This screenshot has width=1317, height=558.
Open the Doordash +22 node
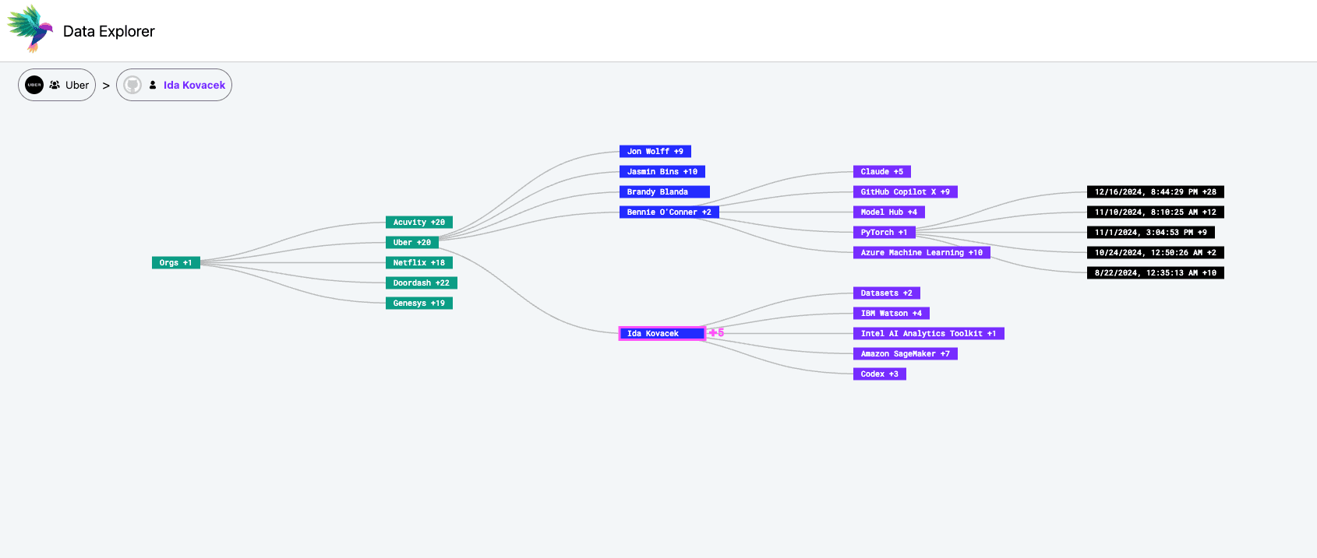click(x=422, y=283)
